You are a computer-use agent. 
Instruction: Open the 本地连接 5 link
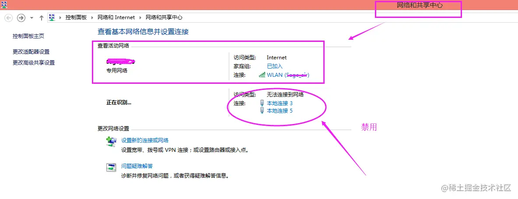click(280, 111)
